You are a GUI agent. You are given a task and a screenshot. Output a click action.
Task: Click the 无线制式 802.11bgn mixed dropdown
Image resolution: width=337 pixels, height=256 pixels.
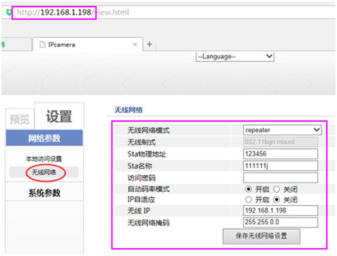click(x=282, y=142)
